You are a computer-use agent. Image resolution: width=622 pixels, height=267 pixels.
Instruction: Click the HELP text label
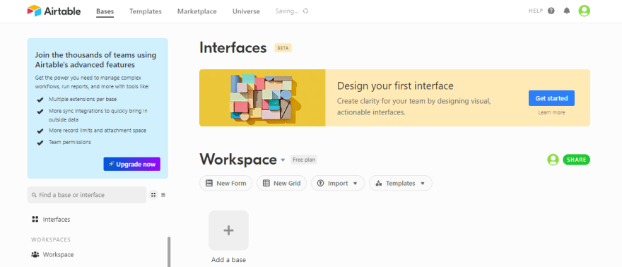[536, 11]
